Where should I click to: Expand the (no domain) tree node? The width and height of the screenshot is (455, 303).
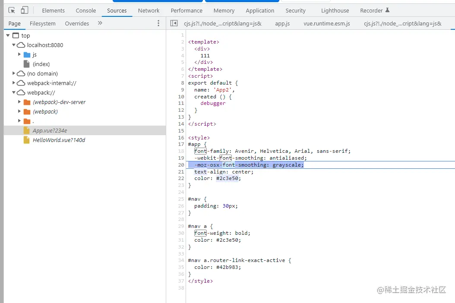coord(14,73)
